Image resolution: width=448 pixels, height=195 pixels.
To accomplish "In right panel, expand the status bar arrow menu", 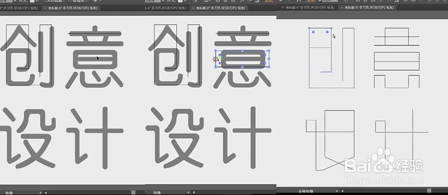I will (x=337, y=191).
